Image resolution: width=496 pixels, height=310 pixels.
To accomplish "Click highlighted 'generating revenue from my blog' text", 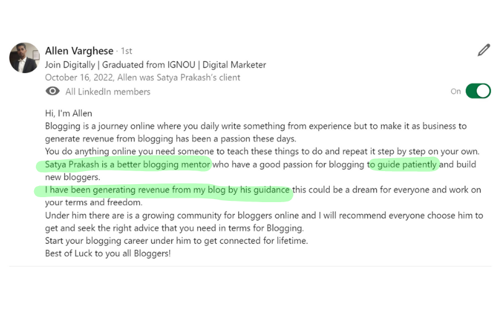I will click(159, 190).
